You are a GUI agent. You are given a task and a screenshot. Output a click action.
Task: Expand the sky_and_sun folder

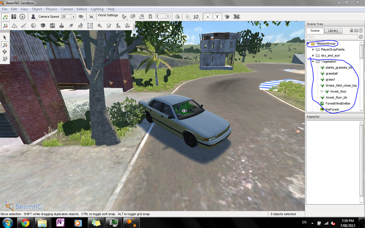(313, 56)
